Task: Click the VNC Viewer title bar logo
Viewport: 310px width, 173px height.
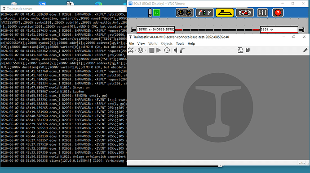Action: pyautogui.click(x=130, y=4)
